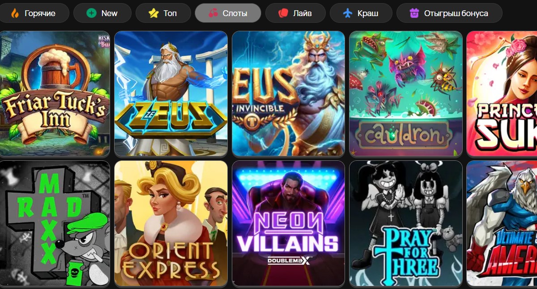Click the green plus icon on New
The height and width of the screenshot is (289, 537).
(92, 13)
